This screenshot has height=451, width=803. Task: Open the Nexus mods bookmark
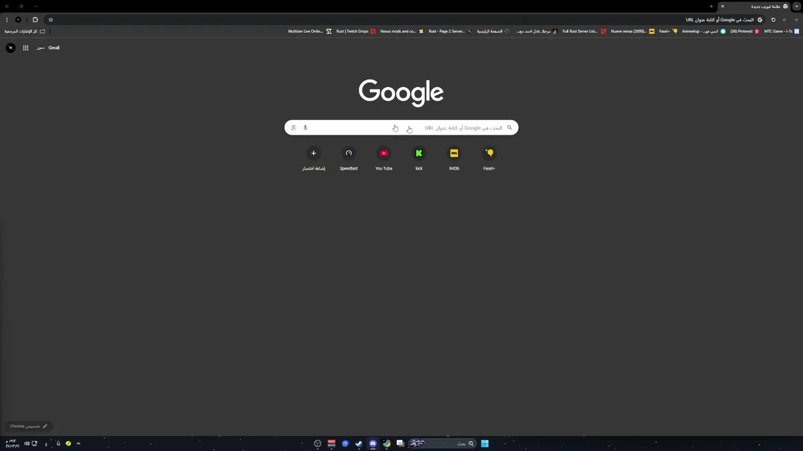401,31
